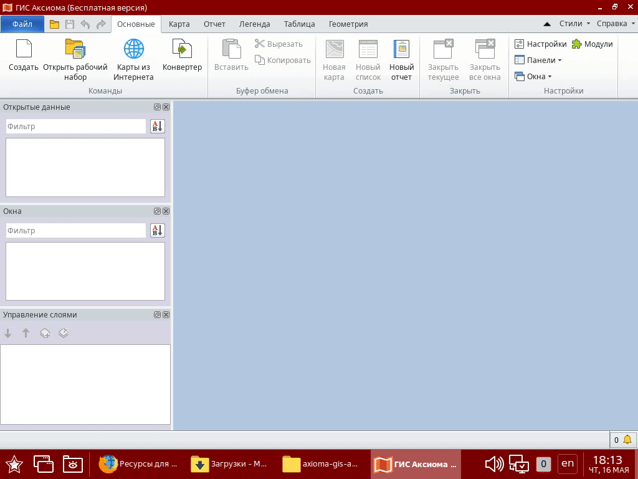The image size is (638, 479).
Task: Click the layers stack icon with star
Action: (64, 333)
